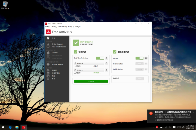This screenshot has height=130, width=196.
Task: Click the taskbar clock showing 09:26
Action: point(190,127)
